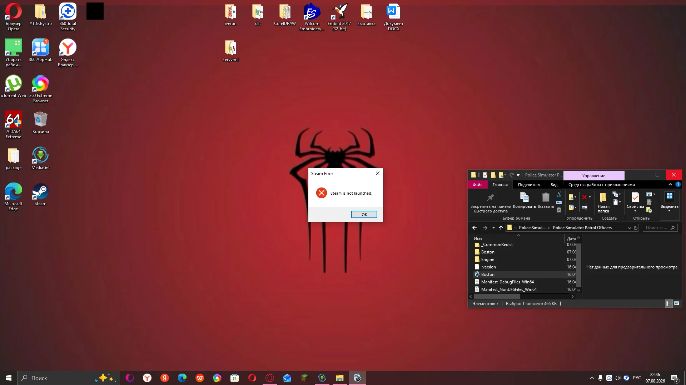
Task: Open recent locations dropdown in Explorer navigation
Action: click(493, 228)
